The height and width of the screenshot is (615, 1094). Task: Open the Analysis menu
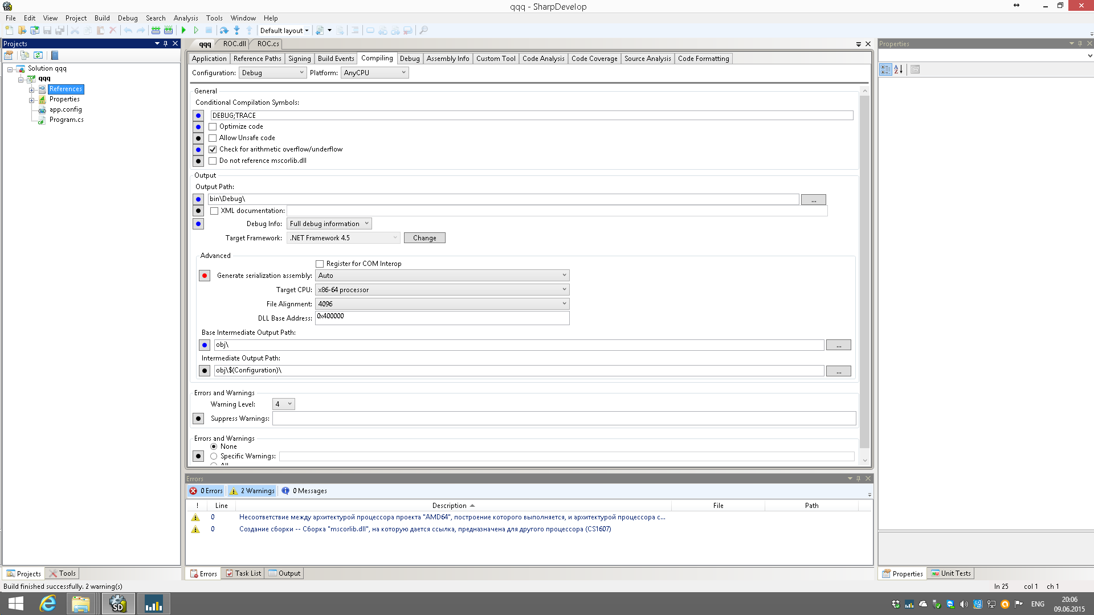[186, 18]
